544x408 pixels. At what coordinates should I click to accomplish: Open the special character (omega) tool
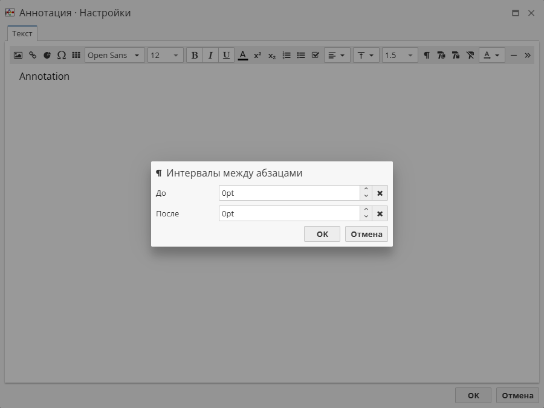[62, 55]
